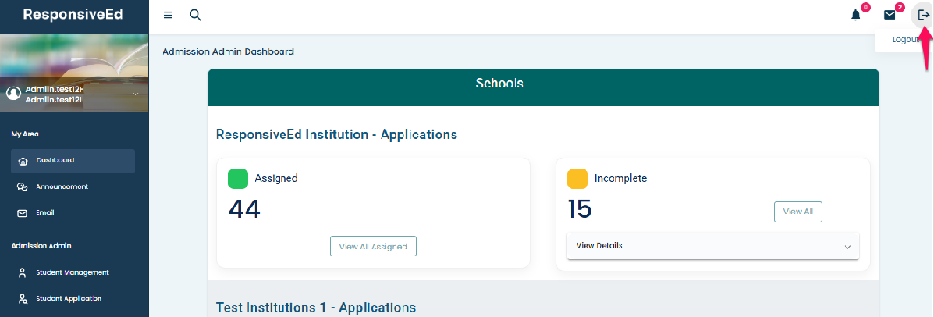934x317 pixels.
Task: Click the Student Management person icon
Action: tap(22, 272)
